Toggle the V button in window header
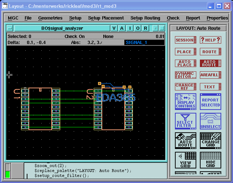 click(x=114, y=28)
